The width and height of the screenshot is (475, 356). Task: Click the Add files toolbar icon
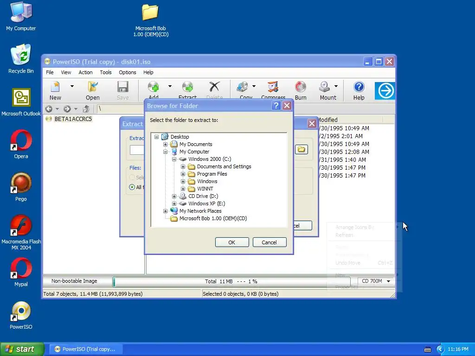point(154,89)
